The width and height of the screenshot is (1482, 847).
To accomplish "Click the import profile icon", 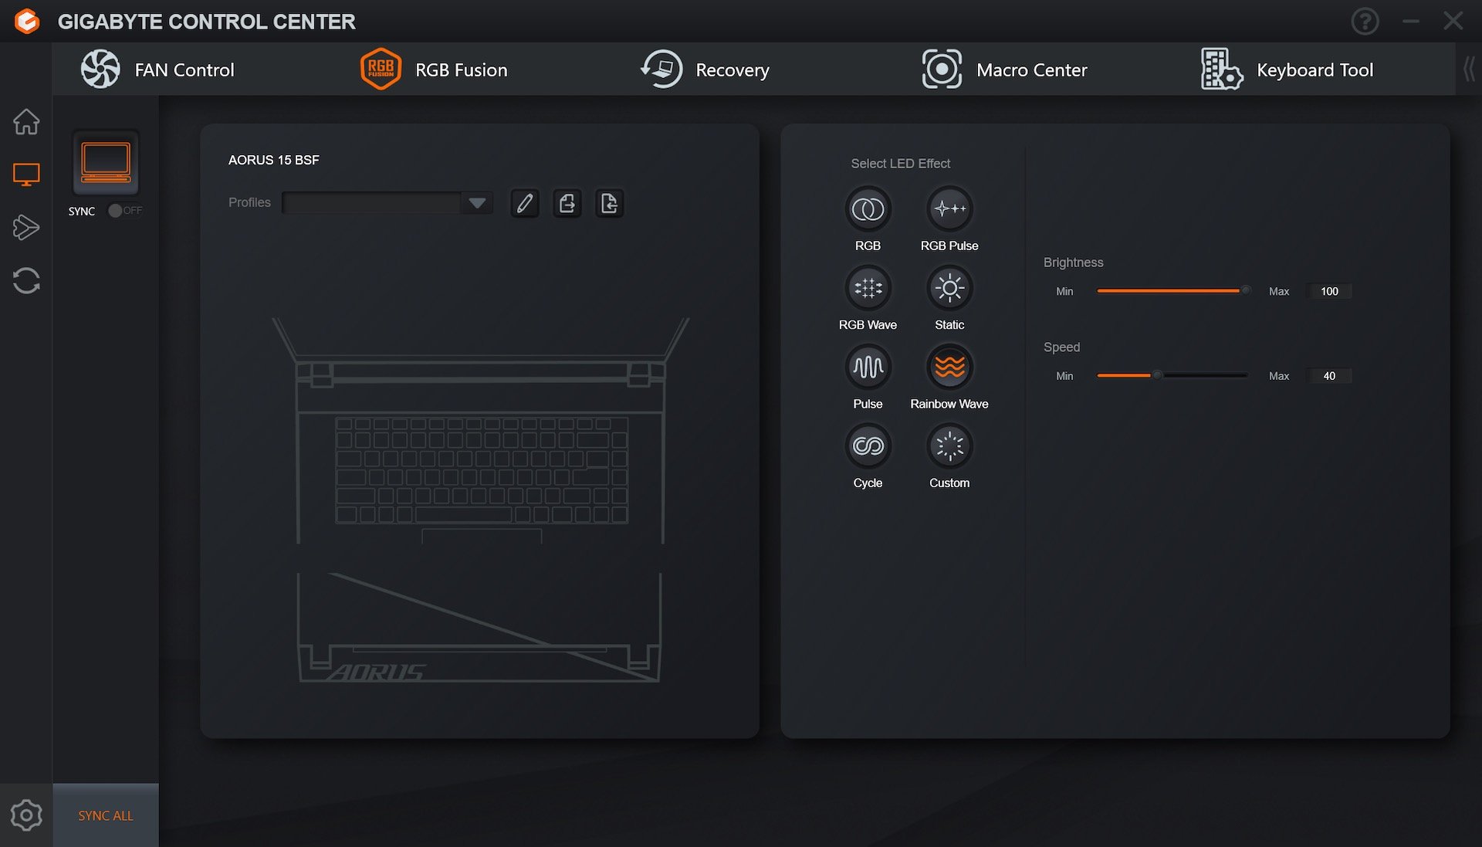I will click(x=610, y=203).
